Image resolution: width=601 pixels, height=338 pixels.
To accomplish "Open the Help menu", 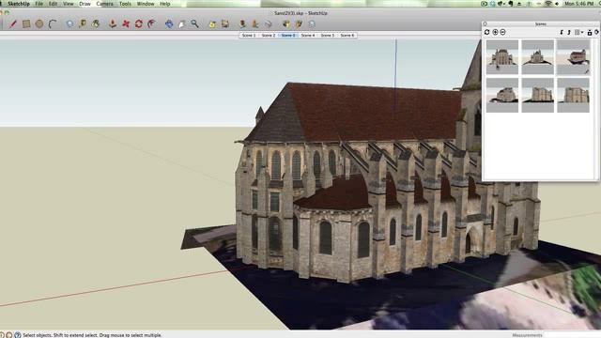I will 165,4.
